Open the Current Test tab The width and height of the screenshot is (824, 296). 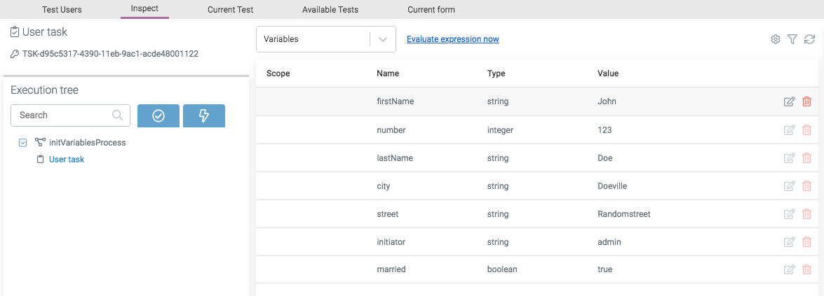pyautogui.click(x=230, y=10)
